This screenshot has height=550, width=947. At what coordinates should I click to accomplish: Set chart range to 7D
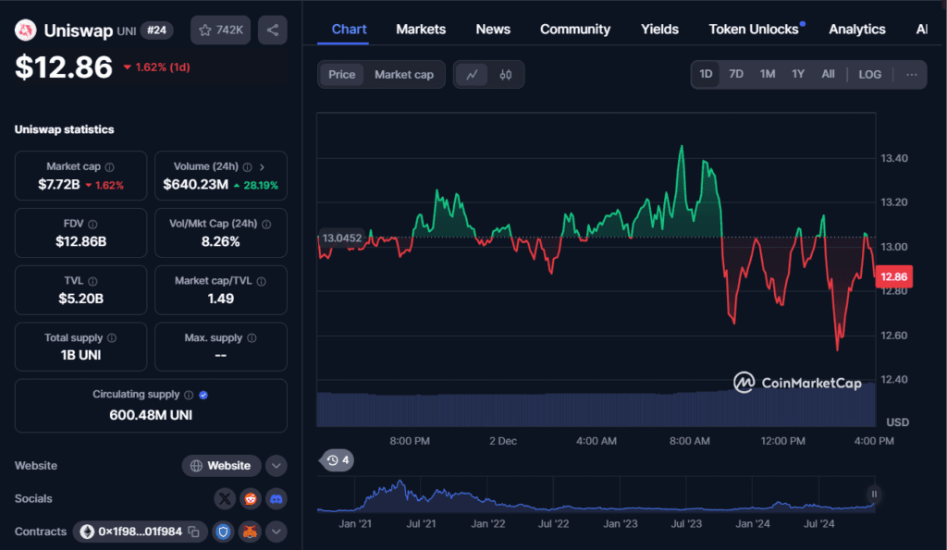736,74
